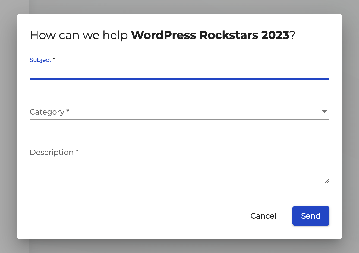The image size is (359, 253).
Task: Click the Subject text input field
Action: [x=179, y=71]
